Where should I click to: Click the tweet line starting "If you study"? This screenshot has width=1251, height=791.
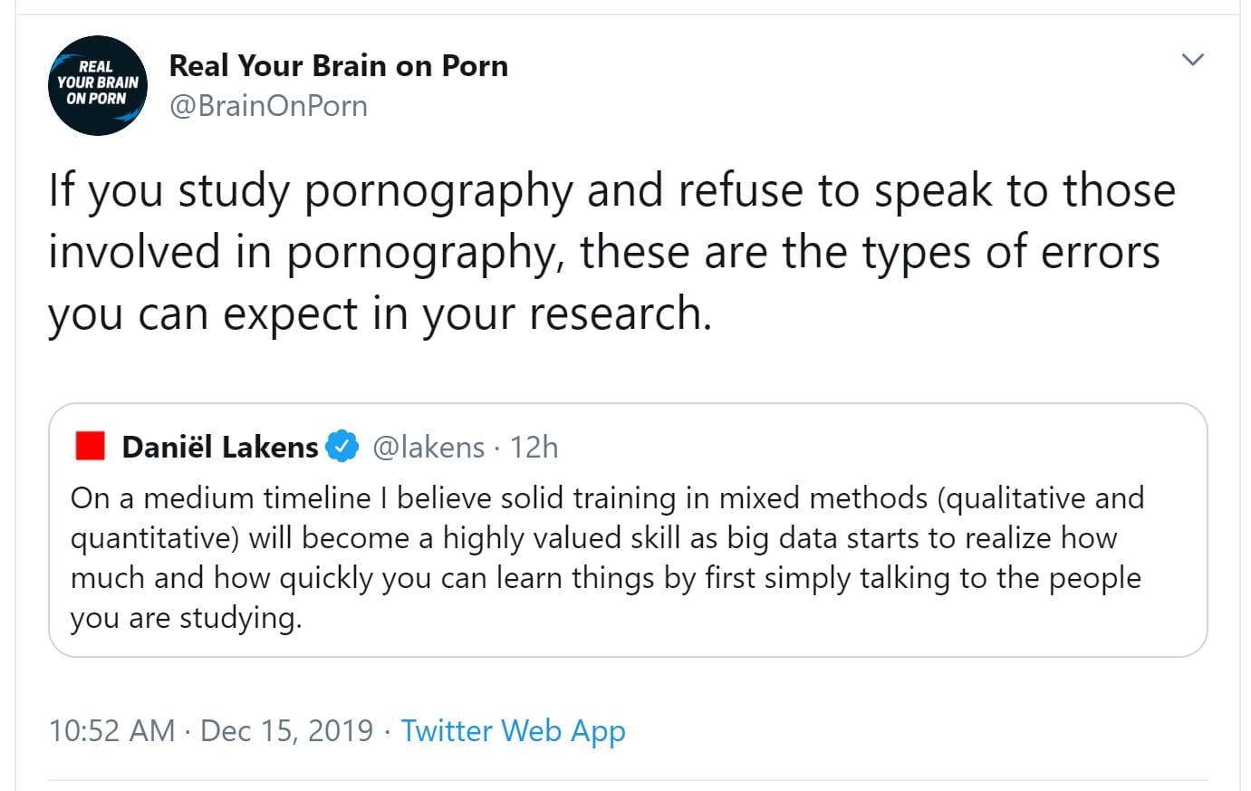point(611,191)
